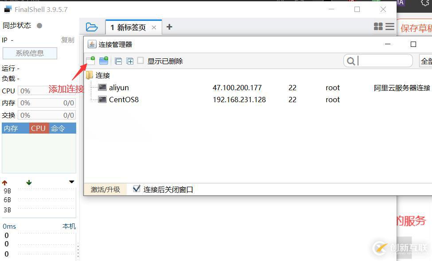The height and width of the screenshot is (261, 432).
Task: Open the 全部 filter dropdown
Action: click(x=426, y=60)
